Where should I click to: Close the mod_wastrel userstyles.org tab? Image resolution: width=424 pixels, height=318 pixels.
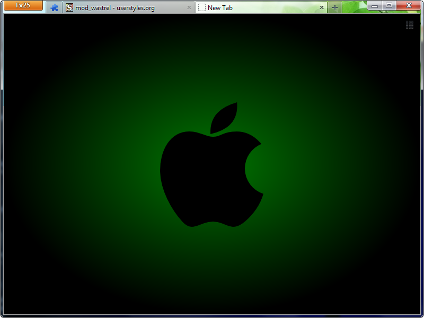coord(189,7)
